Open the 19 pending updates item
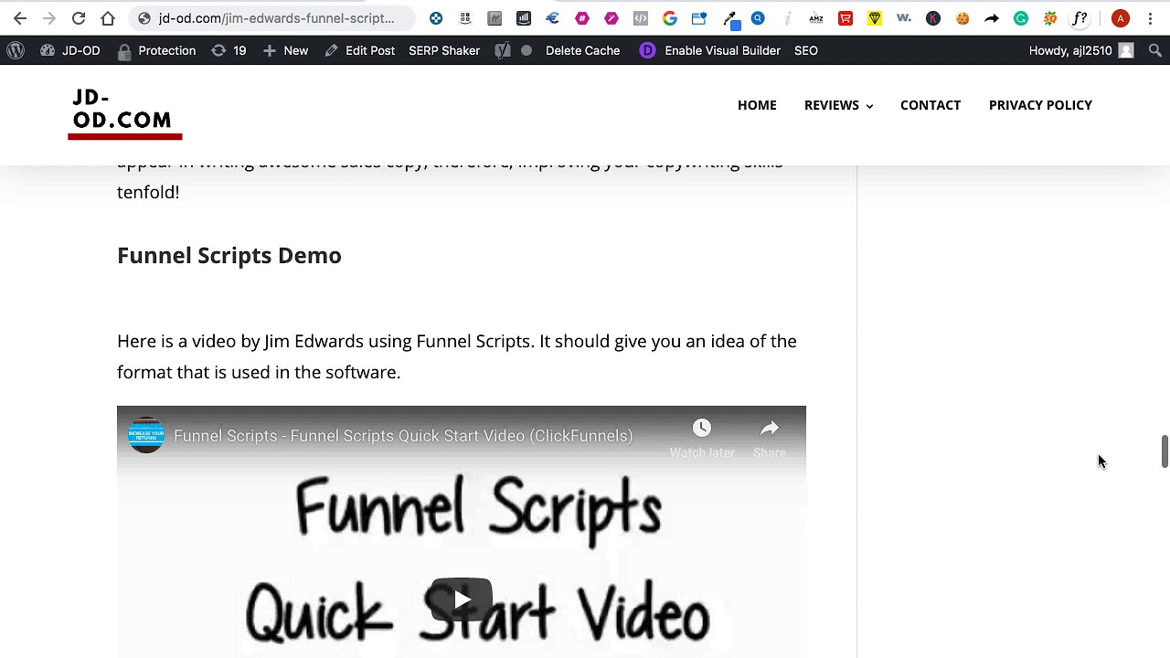This screenshot has width=1170, height=658. coord(229,50)
